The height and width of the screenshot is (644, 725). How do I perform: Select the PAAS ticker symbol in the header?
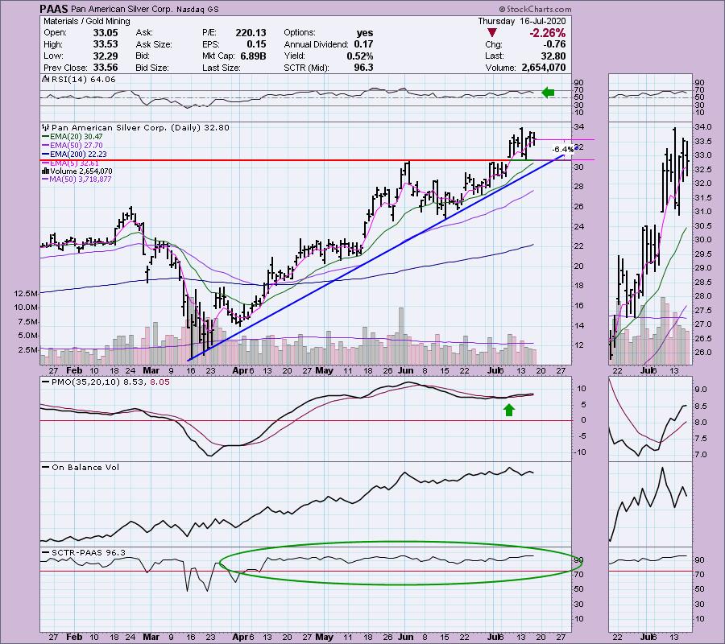[x=54, y=9]
